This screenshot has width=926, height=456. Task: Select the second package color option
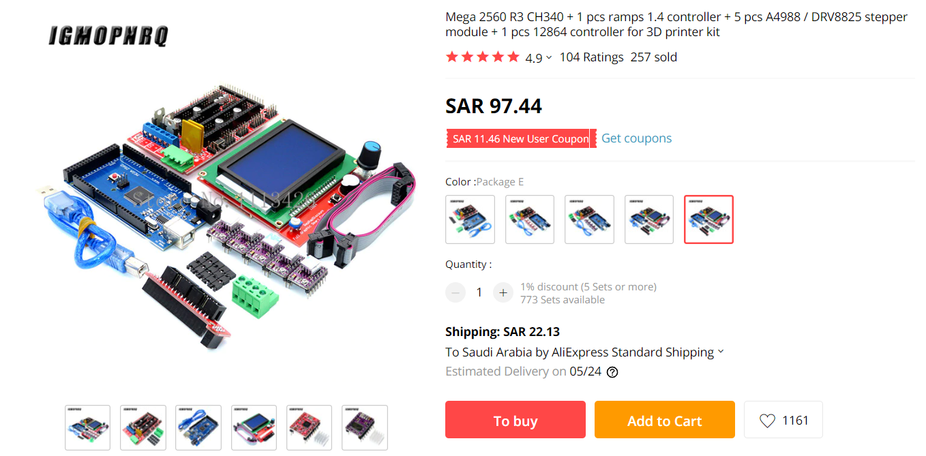pyautogui.click(x=530, y=219)
